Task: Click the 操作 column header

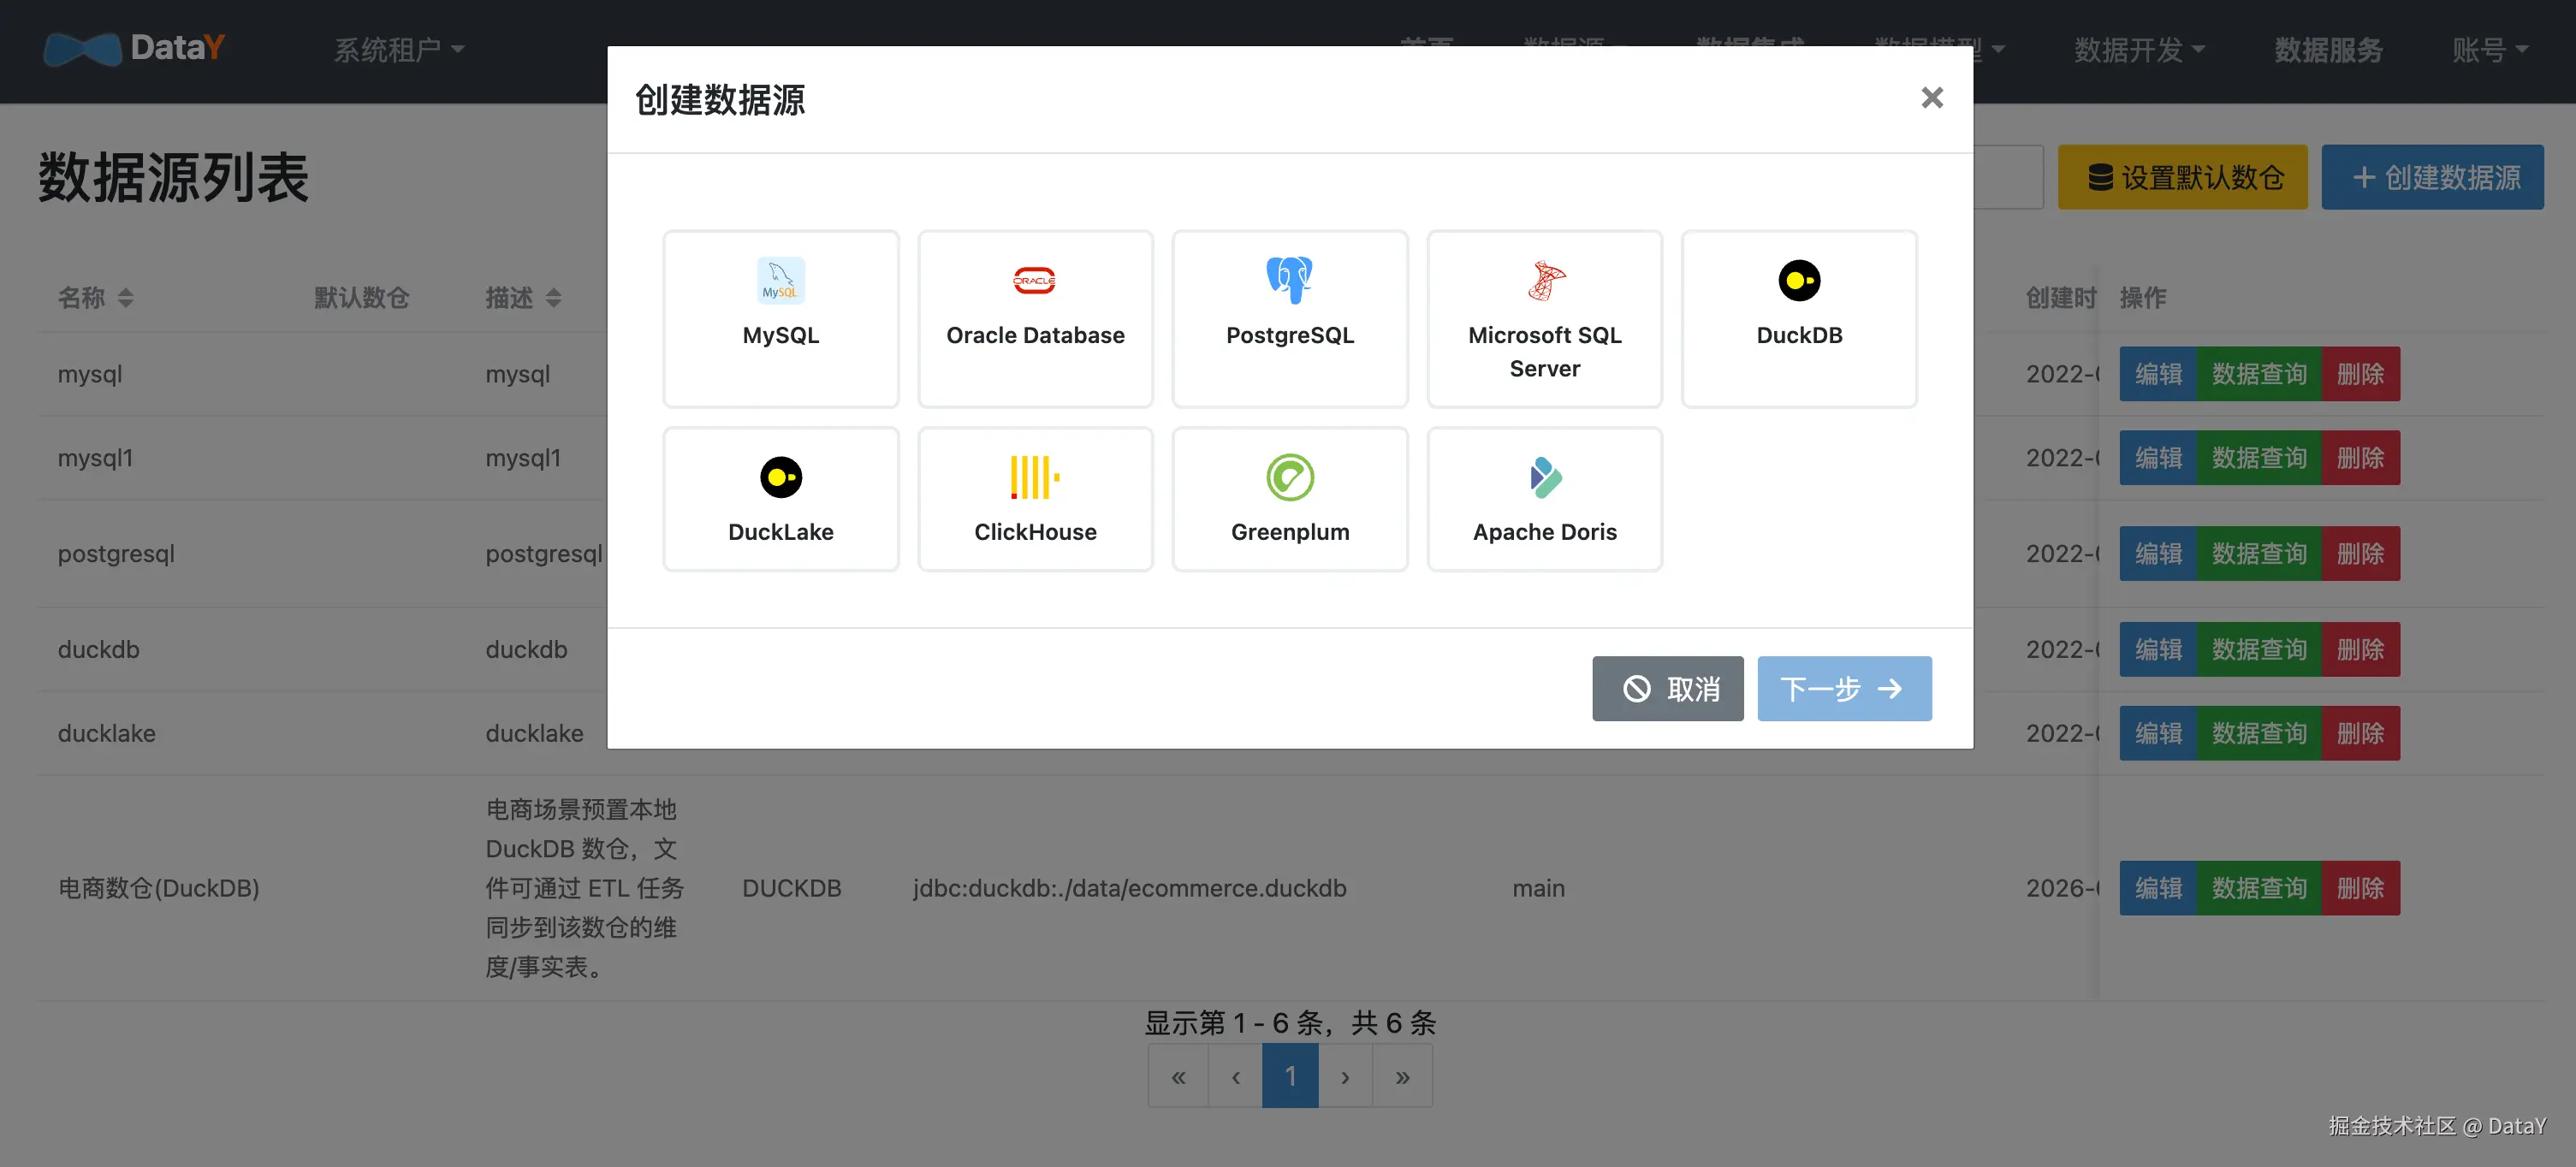Action: click(2142, 297)
